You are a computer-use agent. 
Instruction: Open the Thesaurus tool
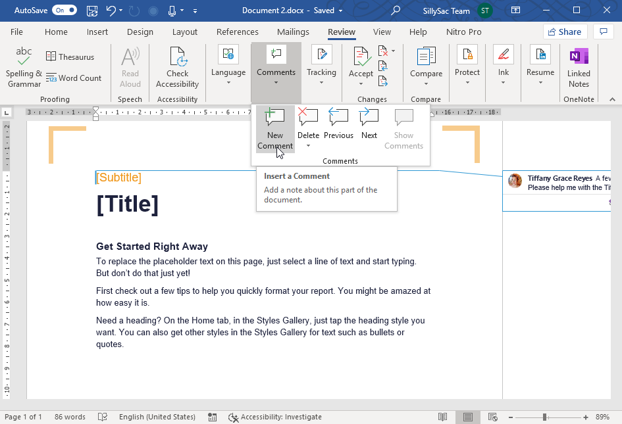pos(70,57)
